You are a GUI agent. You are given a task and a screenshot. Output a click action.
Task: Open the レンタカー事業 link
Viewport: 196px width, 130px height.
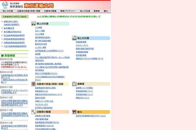pyautogui.click(x=40, y=47)
